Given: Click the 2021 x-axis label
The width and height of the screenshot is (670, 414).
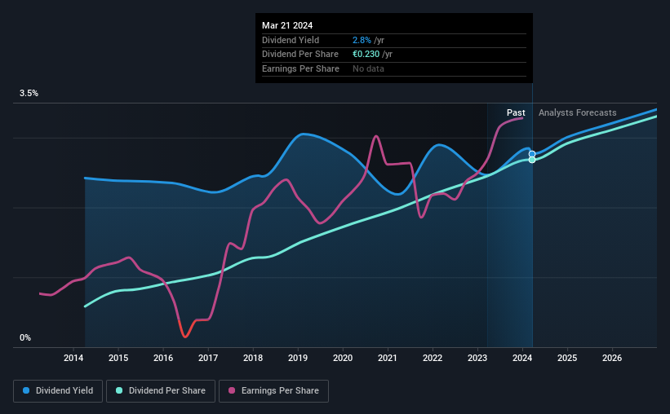Looking at the screenshot, I should coord(388,358).
